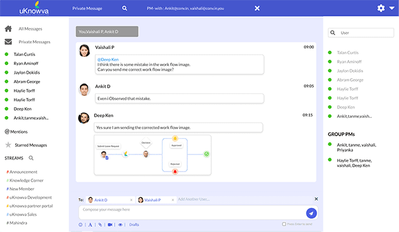Open the Private Message header tab
The image size is (399, 232).
87,8
